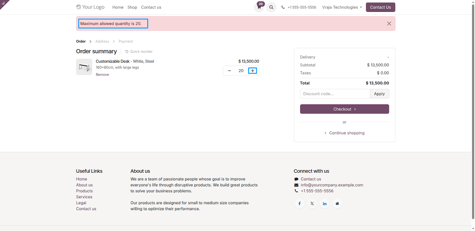Viewport: 475px width, 231px height.
Task: Click the Customizable Desk product thumbnail
Action: [84, 67]
